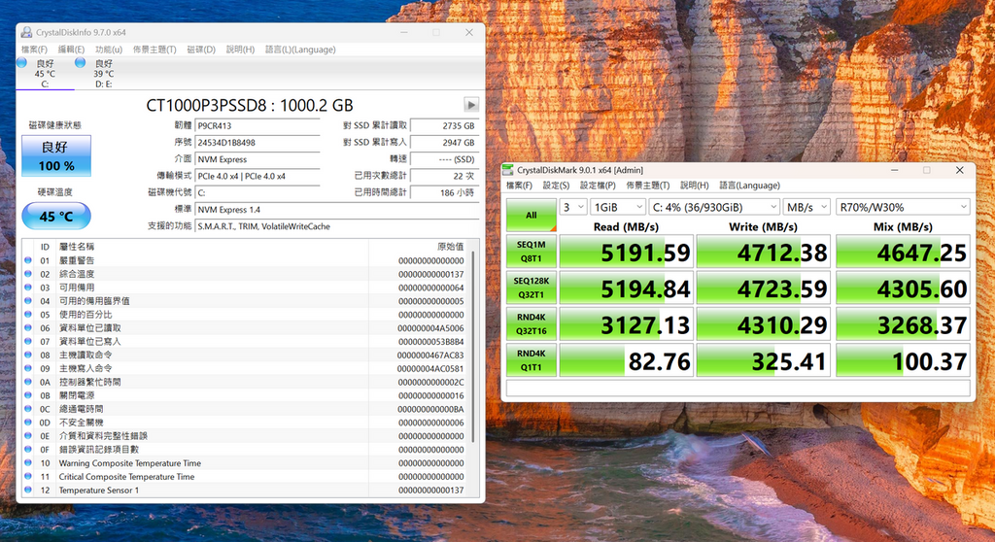
Task: Click the 原始值 column header
Action: [451, 247]
